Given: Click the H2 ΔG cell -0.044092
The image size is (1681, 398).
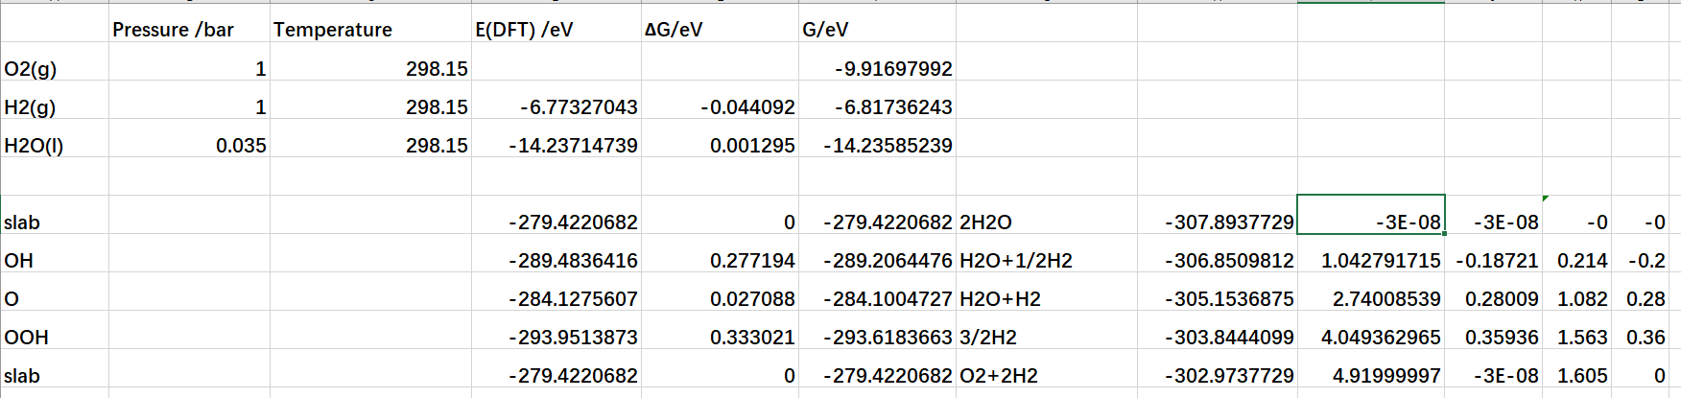Looking at the screenshot, I should pyautogui.click(x=720, y=106).
